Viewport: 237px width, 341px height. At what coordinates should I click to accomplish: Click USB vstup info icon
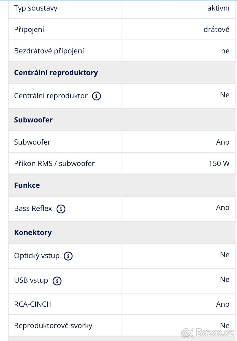(57, 281)
